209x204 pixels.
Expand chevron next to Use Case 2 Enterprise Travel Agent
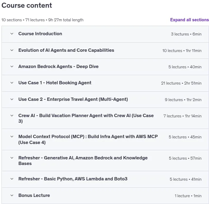click(x=12, y=99)
